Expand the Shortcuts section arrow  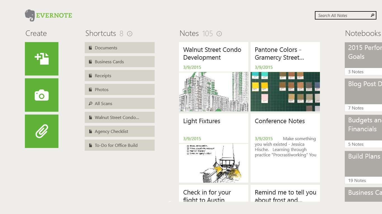coord(130,34)
